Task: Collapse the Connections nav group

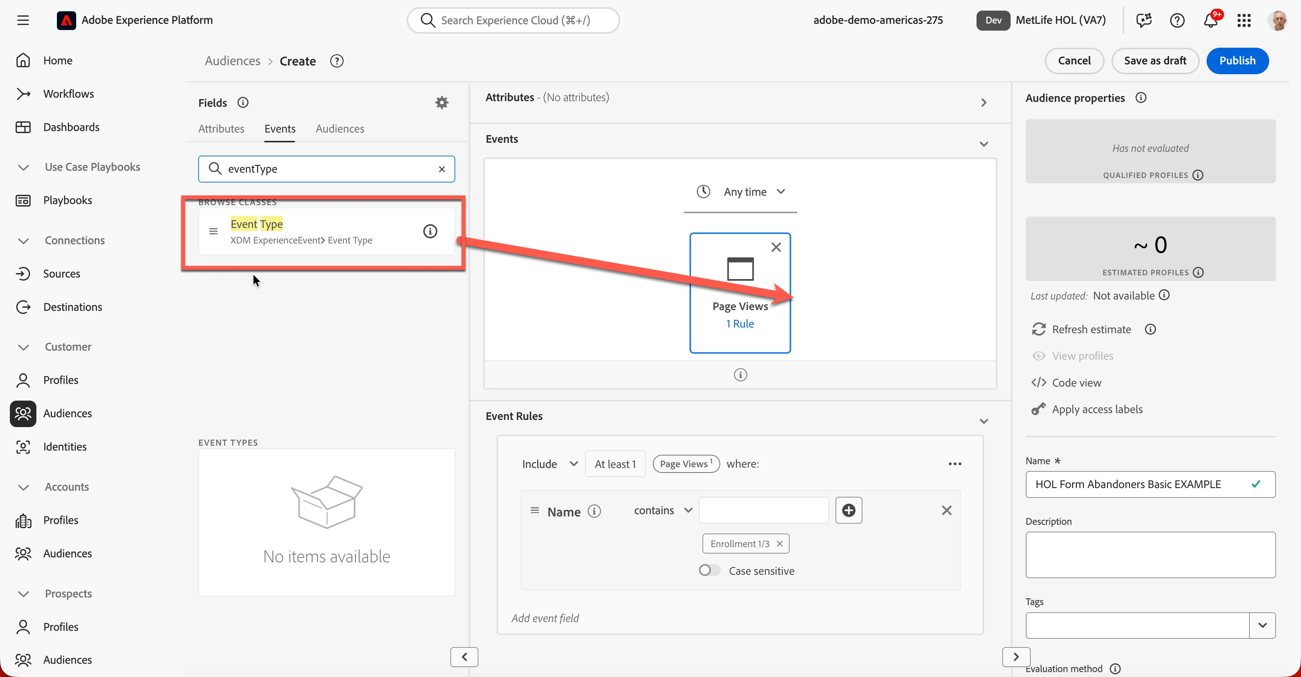Action: [x=23, y=241]
